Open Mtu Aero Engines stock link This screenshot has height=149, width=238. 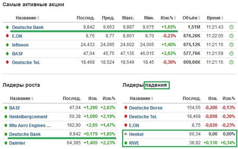(30, 126)
